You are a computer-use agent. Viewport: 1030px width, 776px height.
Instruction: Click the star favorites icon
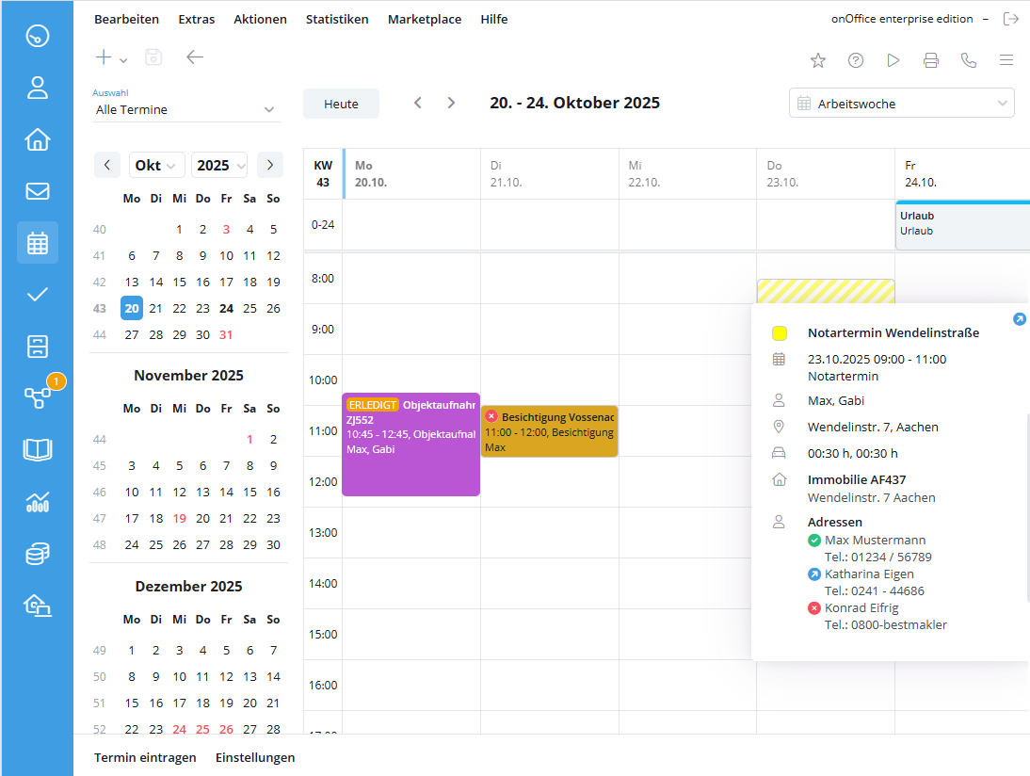click(818, 59)
